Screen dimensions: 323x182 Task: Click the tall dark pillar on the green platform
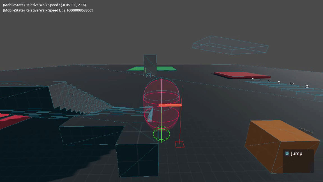coord(150,64)
